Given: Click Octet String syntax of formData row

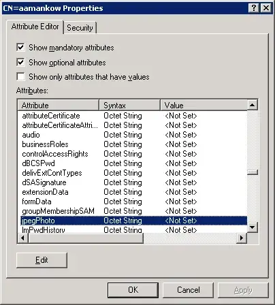Looking at the screenshot, I should (123, 202).
